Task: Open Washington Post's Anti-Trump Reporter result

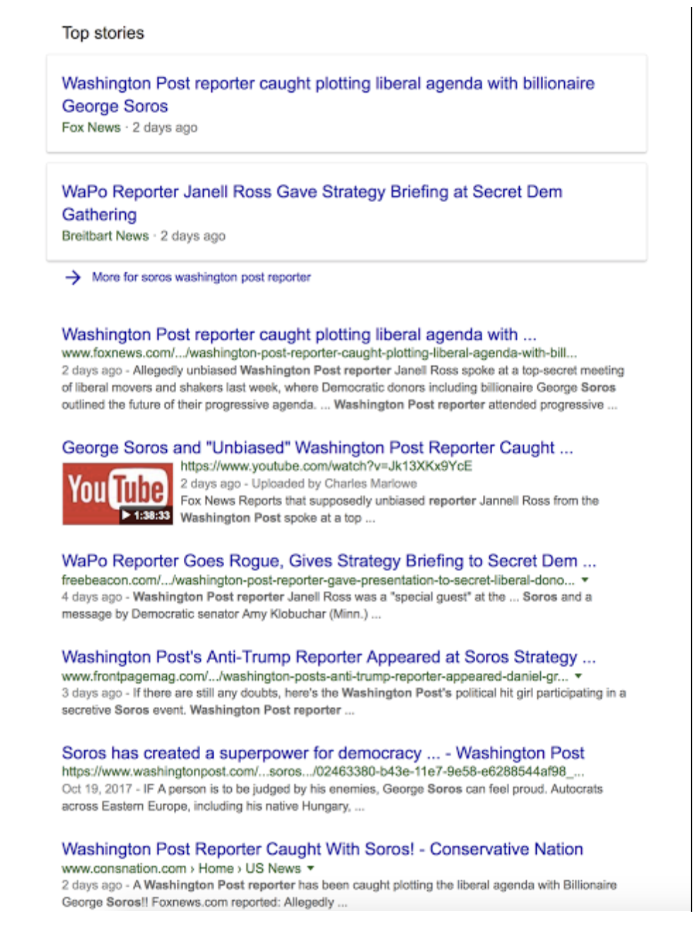Action: (329, 657)
